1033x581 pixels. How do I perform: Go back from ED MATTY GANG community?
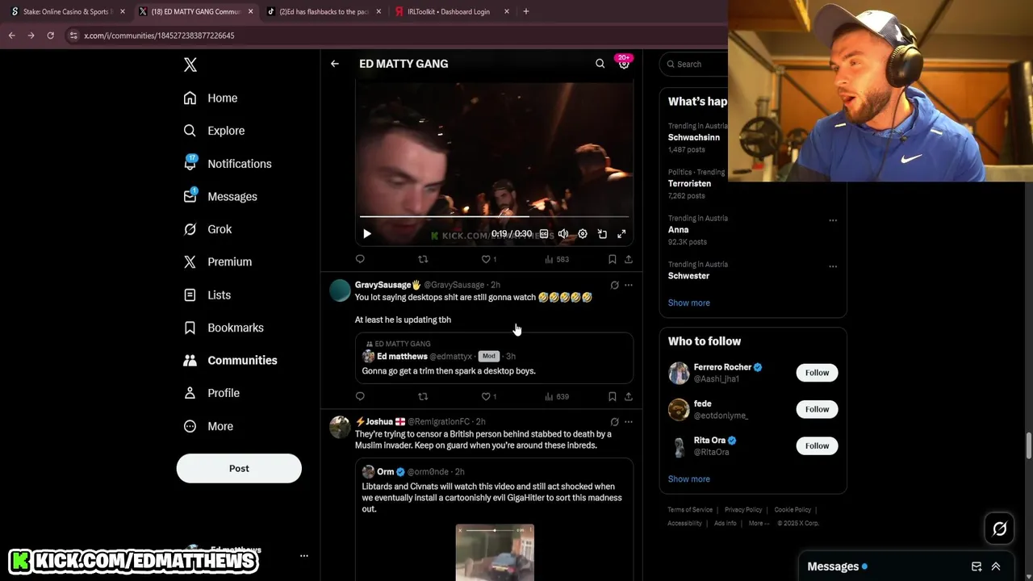click(x=335, y=64)
